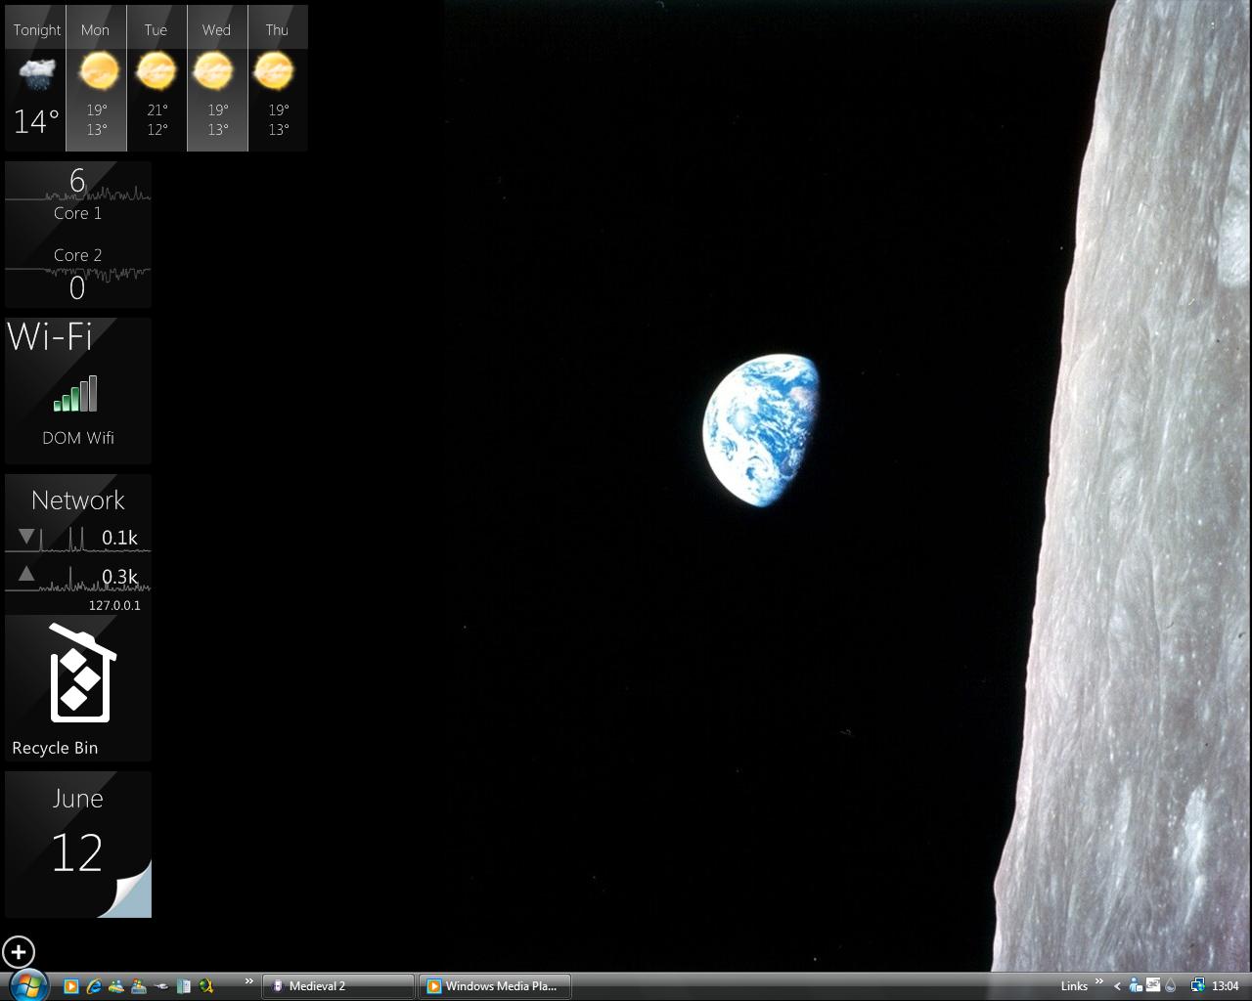Launch Windows Media Player from Quick Launch
The image size is (1252, 1001).
(x=70, y=986)
